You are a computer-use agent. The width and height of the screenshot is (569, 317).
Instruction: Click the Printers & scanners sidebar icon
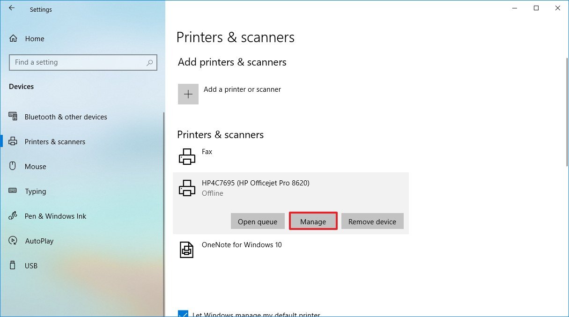[13, 141]
